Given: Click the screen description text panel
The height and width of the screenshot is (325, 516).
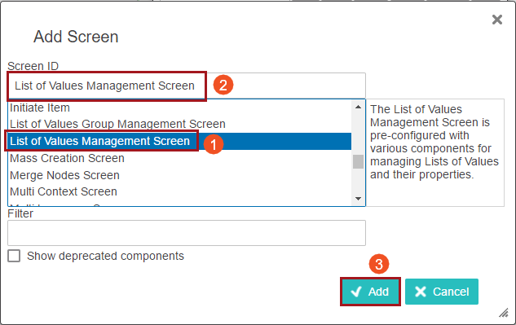Looking at the screenshot, I should pyautogui.click(x=435, y=152).
